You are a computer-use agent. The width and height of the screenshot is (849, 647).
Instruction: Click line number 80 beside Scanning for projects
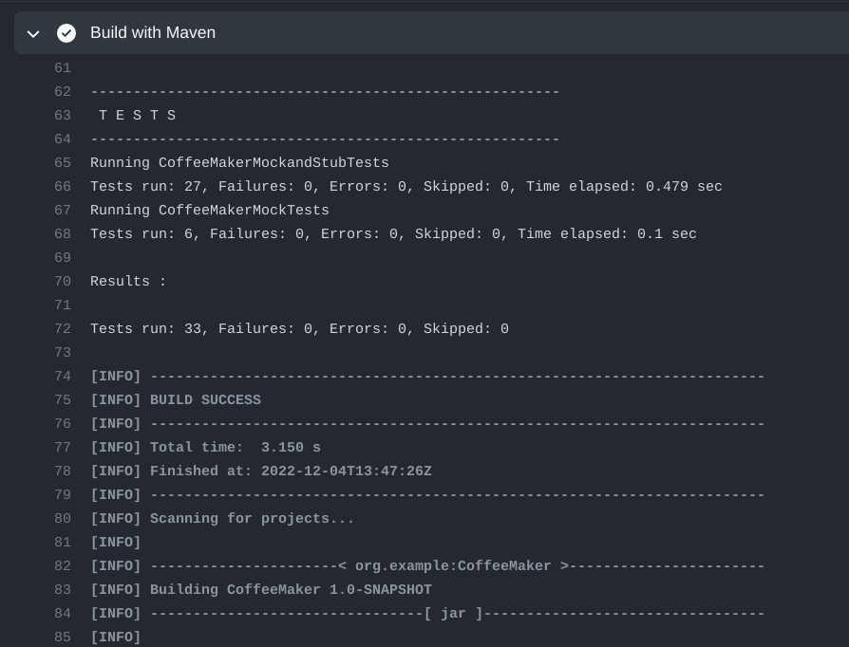click(x=63, y=518)
